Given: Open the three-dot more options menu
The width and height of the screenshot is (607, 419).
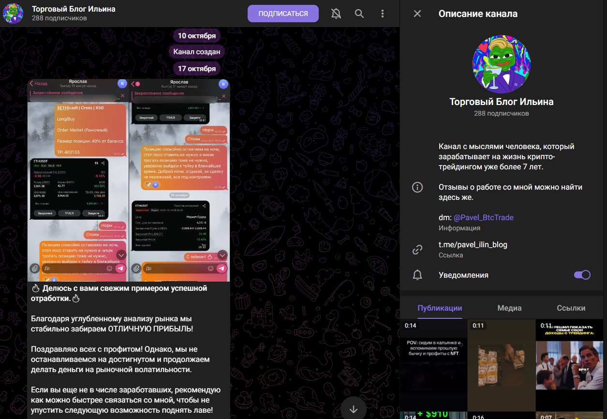Looking at the screenshot, I should click(382, 14).
